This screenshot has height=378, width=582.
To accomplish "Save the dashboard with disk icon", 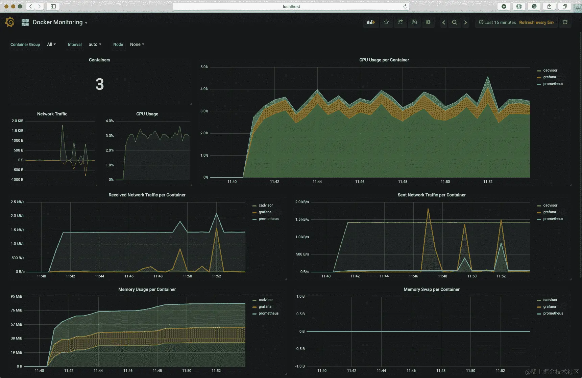I will click(414, 22).
